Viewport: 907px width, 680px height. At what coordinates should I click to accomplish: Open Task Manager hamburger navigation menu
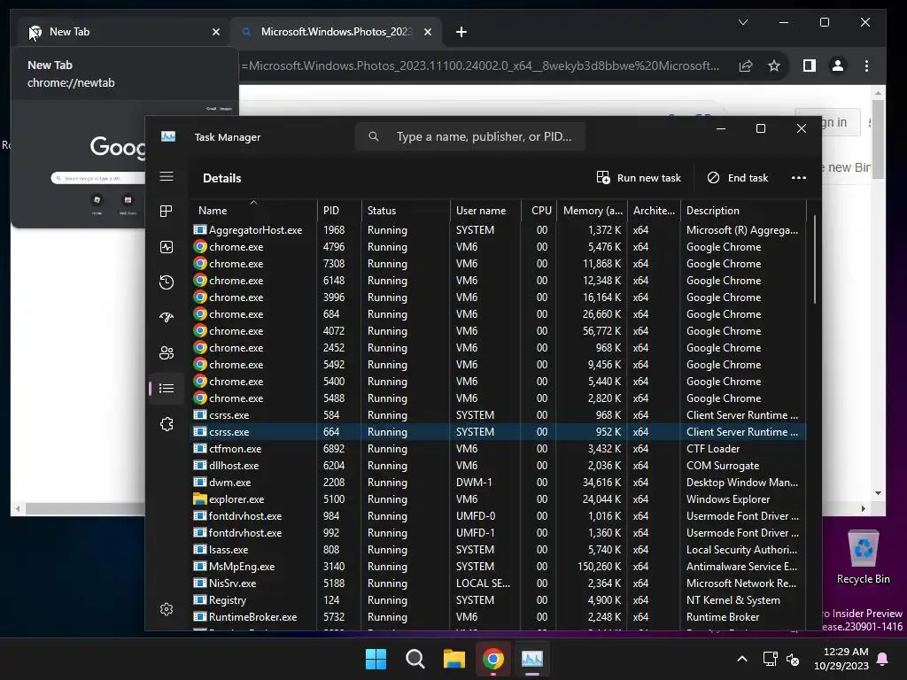pos(167,176)
